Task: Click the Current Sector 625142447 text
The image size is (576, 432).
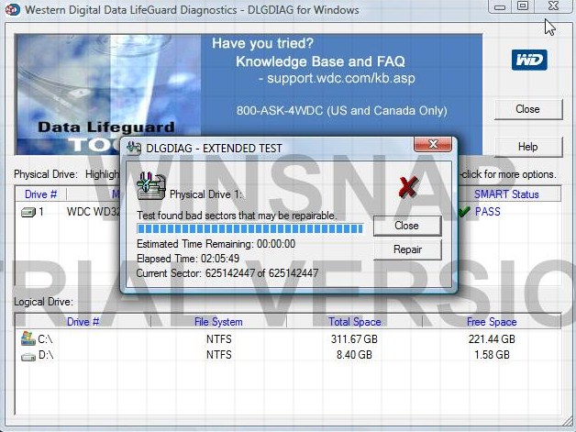Action: tap(227, 273)
